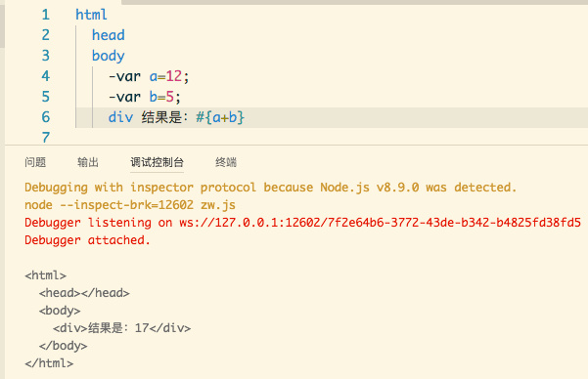Viewport: 588px width, 379px height.
Task: Open the 输出 panel tab
Action: 88,162
